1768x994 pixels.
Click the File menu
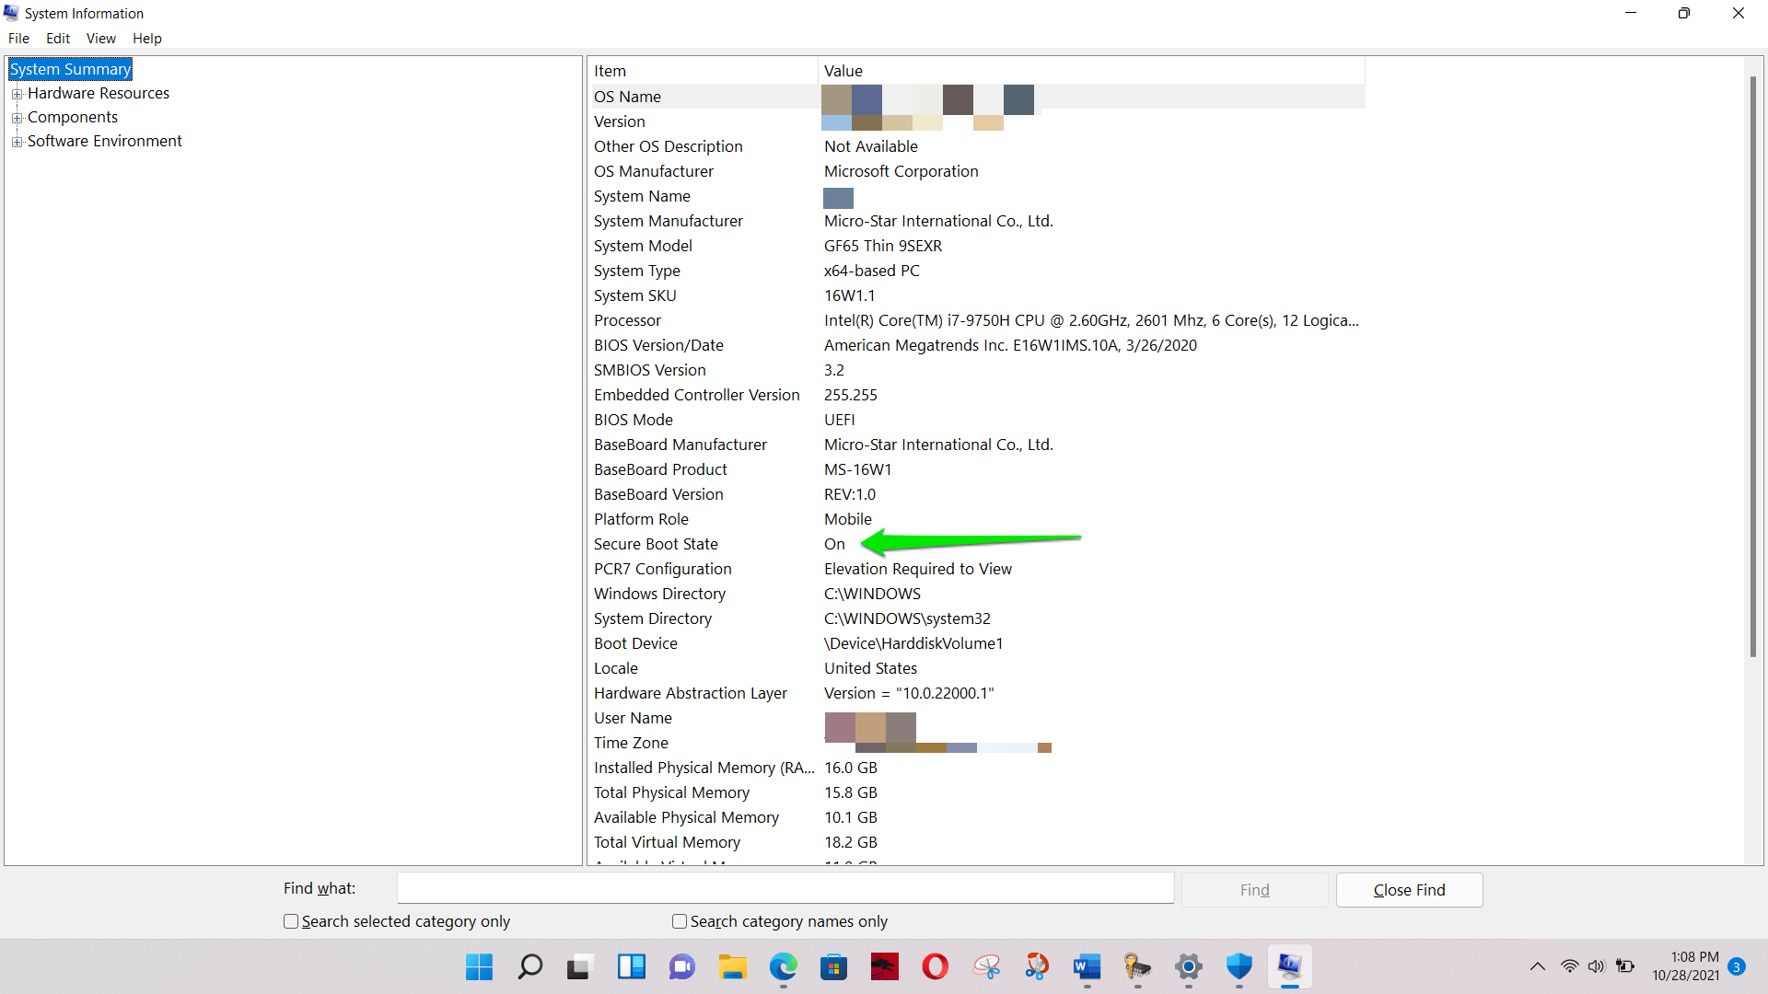(x=18, y=38)
